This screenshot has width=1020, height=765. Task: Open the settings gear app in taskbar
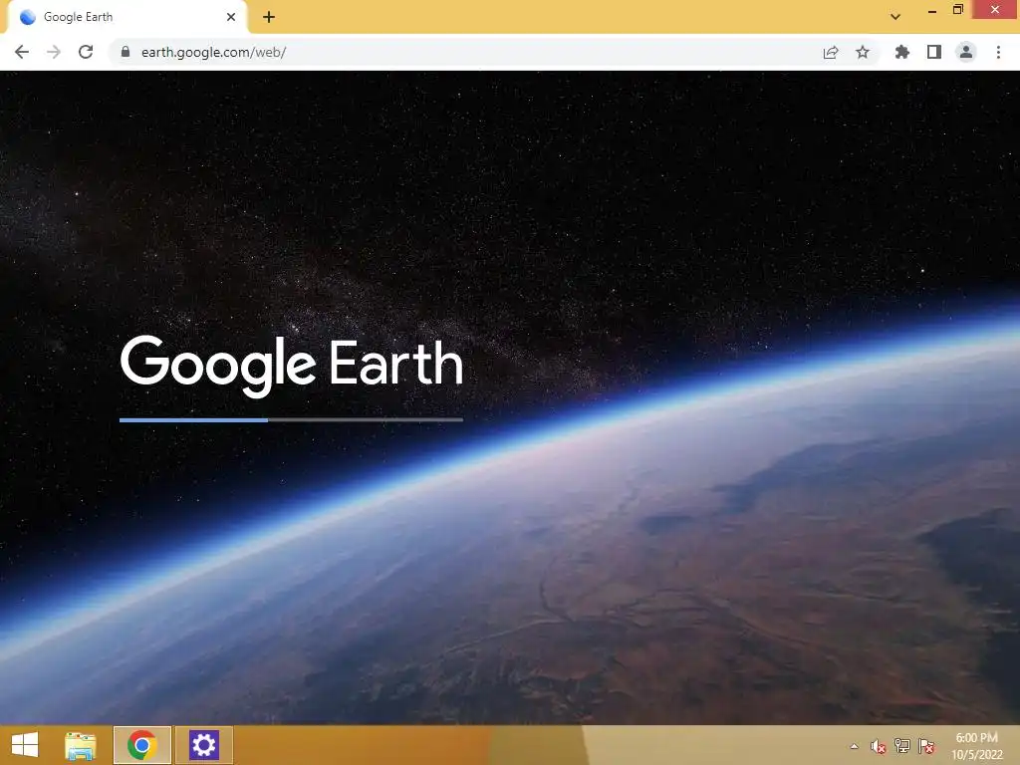(x=203, y=745)
